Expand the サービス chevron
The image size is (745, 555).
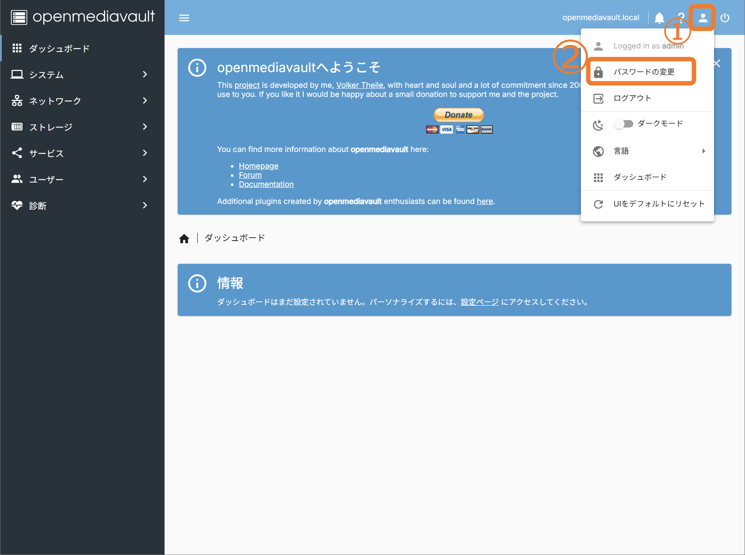pos(145,153)
